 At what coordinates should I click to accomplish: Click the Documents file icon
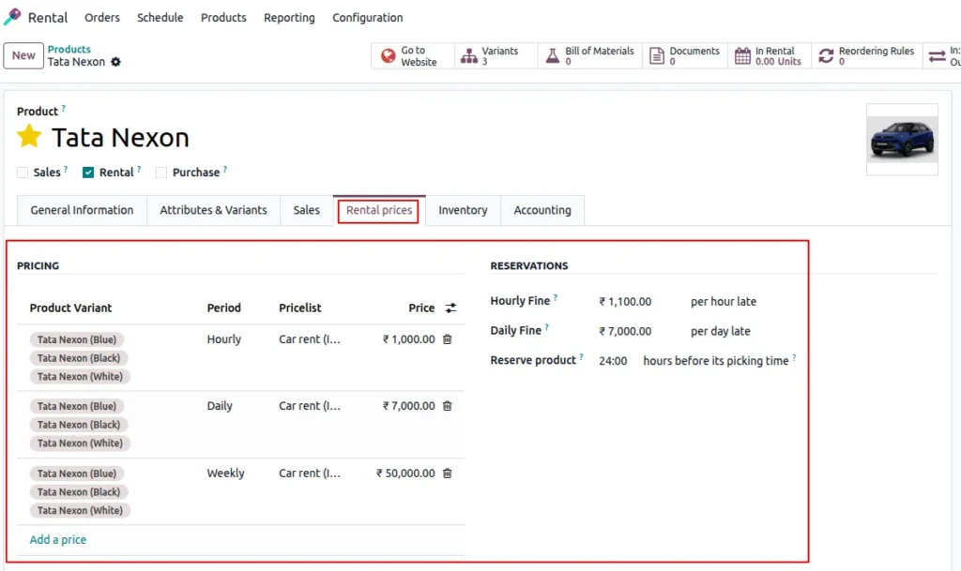click(656, 56)
